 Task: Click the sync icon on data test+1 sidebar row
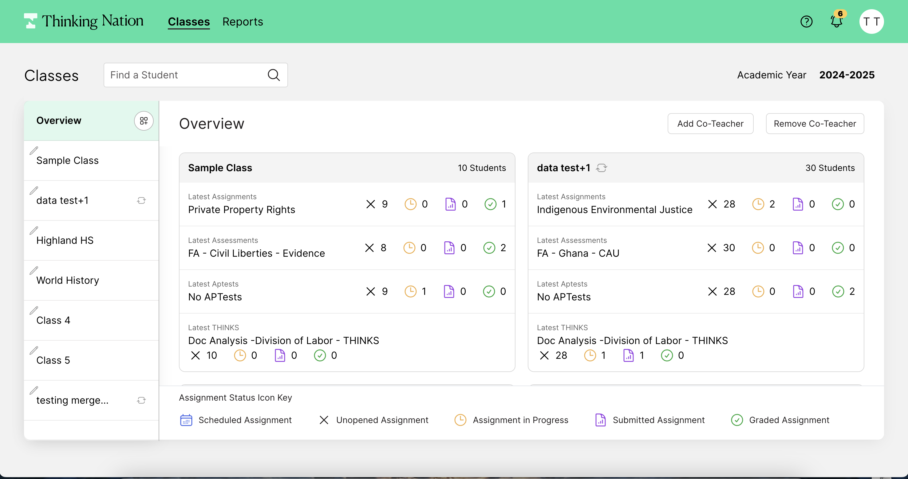(x=141, y=200)
